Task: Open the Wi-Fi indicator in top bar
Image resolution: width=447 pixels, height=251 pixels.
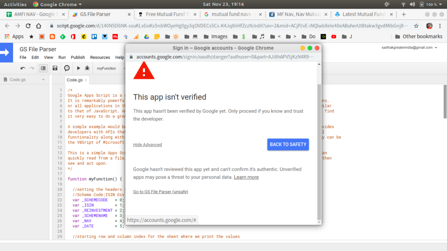Action: click(403, 4)
